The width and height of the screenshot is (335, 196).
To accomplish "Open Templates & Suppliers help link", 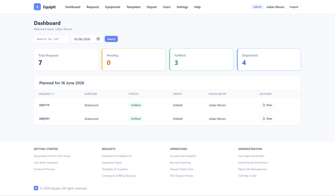I will [x=115, y=169].
